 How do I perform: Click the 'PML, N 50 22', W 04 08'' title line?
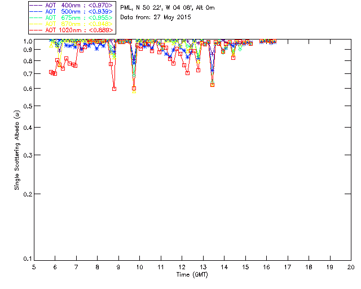[168, 8]
